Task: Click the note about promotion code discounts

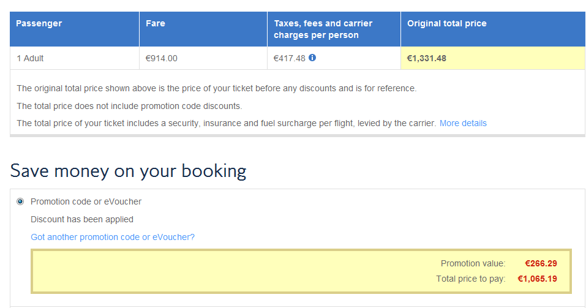Action: (129, 106)
